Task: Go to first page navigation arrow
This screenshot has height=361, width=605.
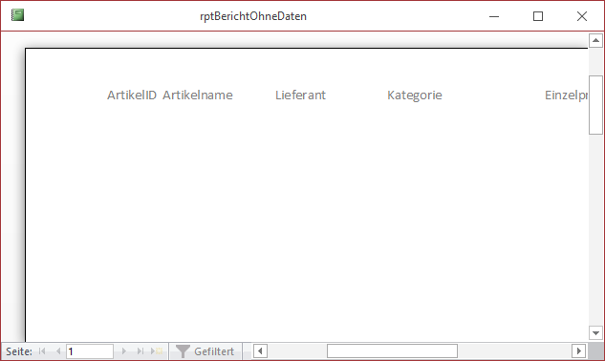Action: coord(42,351)
